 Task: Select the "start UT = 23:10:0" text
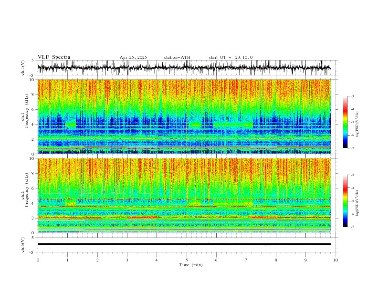tap(231, 57)
